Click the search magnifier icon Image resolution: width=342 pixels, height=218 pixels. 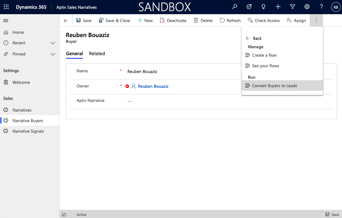[234, 7]
